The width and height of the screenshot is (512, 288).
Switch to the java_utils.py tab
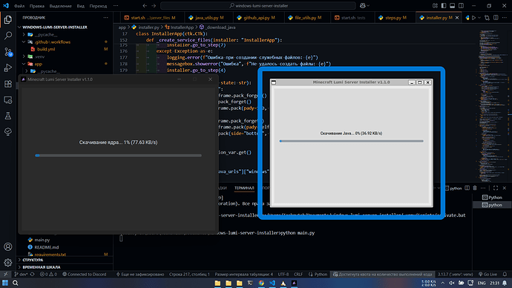(x=209, y=18)
